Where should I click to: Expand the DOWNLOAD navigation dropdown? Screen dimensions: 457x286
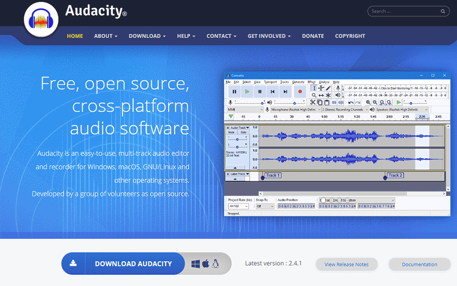(147, 36)
